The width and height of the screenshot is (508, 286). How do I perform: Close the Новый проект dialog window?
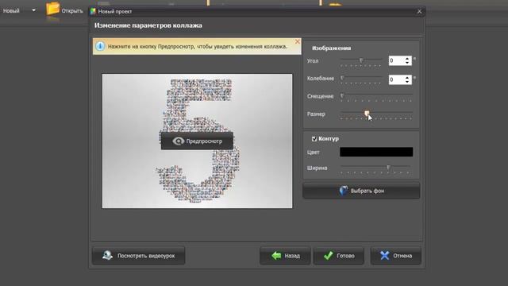tap(420, 11)
